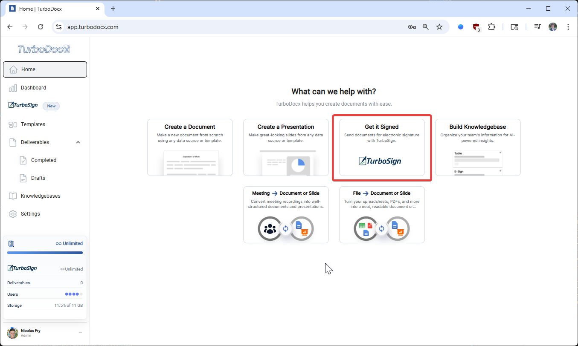Click the site information icon in address bar
578x346 pixels.
(x=59, y=27)
